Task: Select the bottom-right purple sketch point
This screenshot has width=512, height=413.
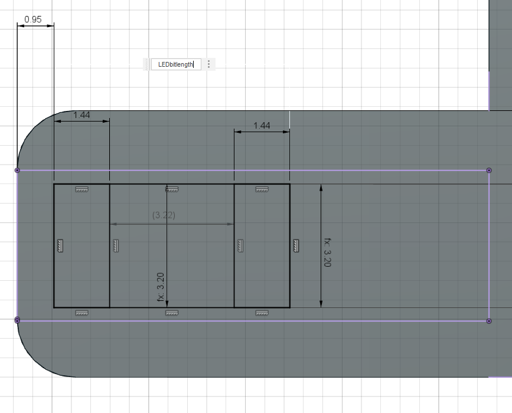Action: click(489, 321)
